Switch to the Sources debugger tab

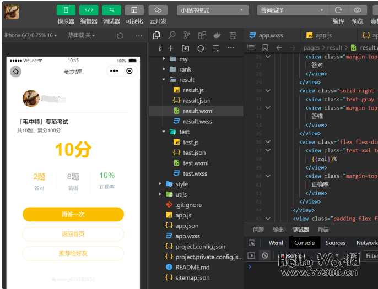(x=335, y=243)
